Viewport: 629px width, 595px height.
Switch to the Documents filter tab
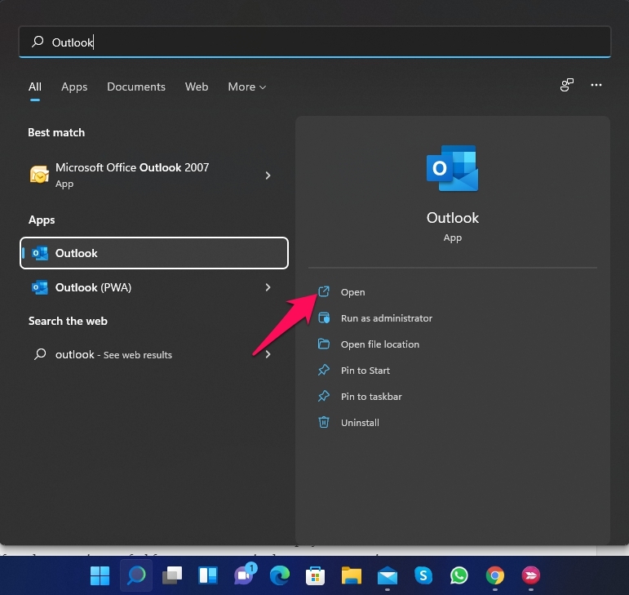click(136, 87)
